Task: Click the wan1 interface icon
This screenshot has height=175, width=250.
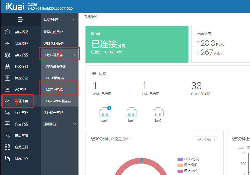Action: click(x=104, y=112)
